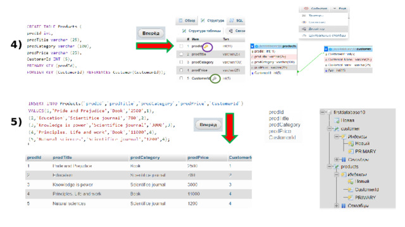Sort results by the prodCategory column header
The image size is (405, 227).
(x=145, y=158)
